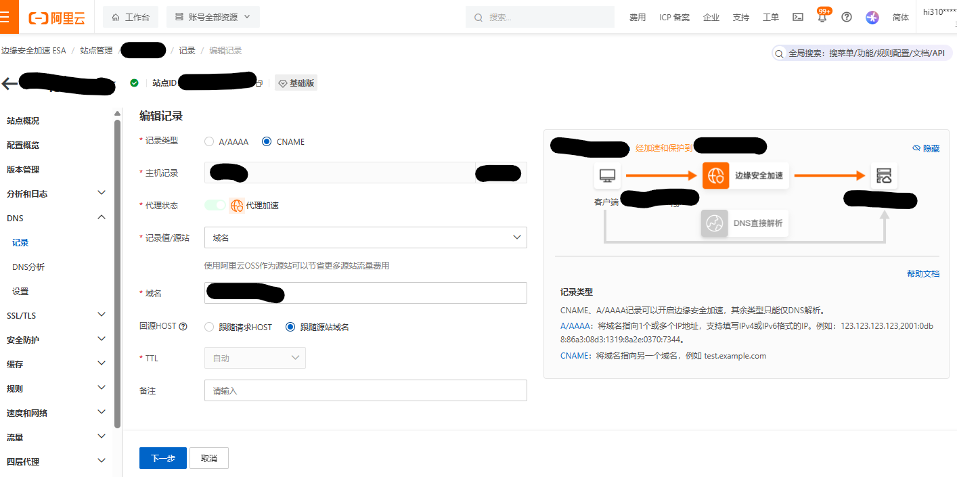Click the 下一步 button
The width and height of the screenshot is (957, 477).
[162, 458]
